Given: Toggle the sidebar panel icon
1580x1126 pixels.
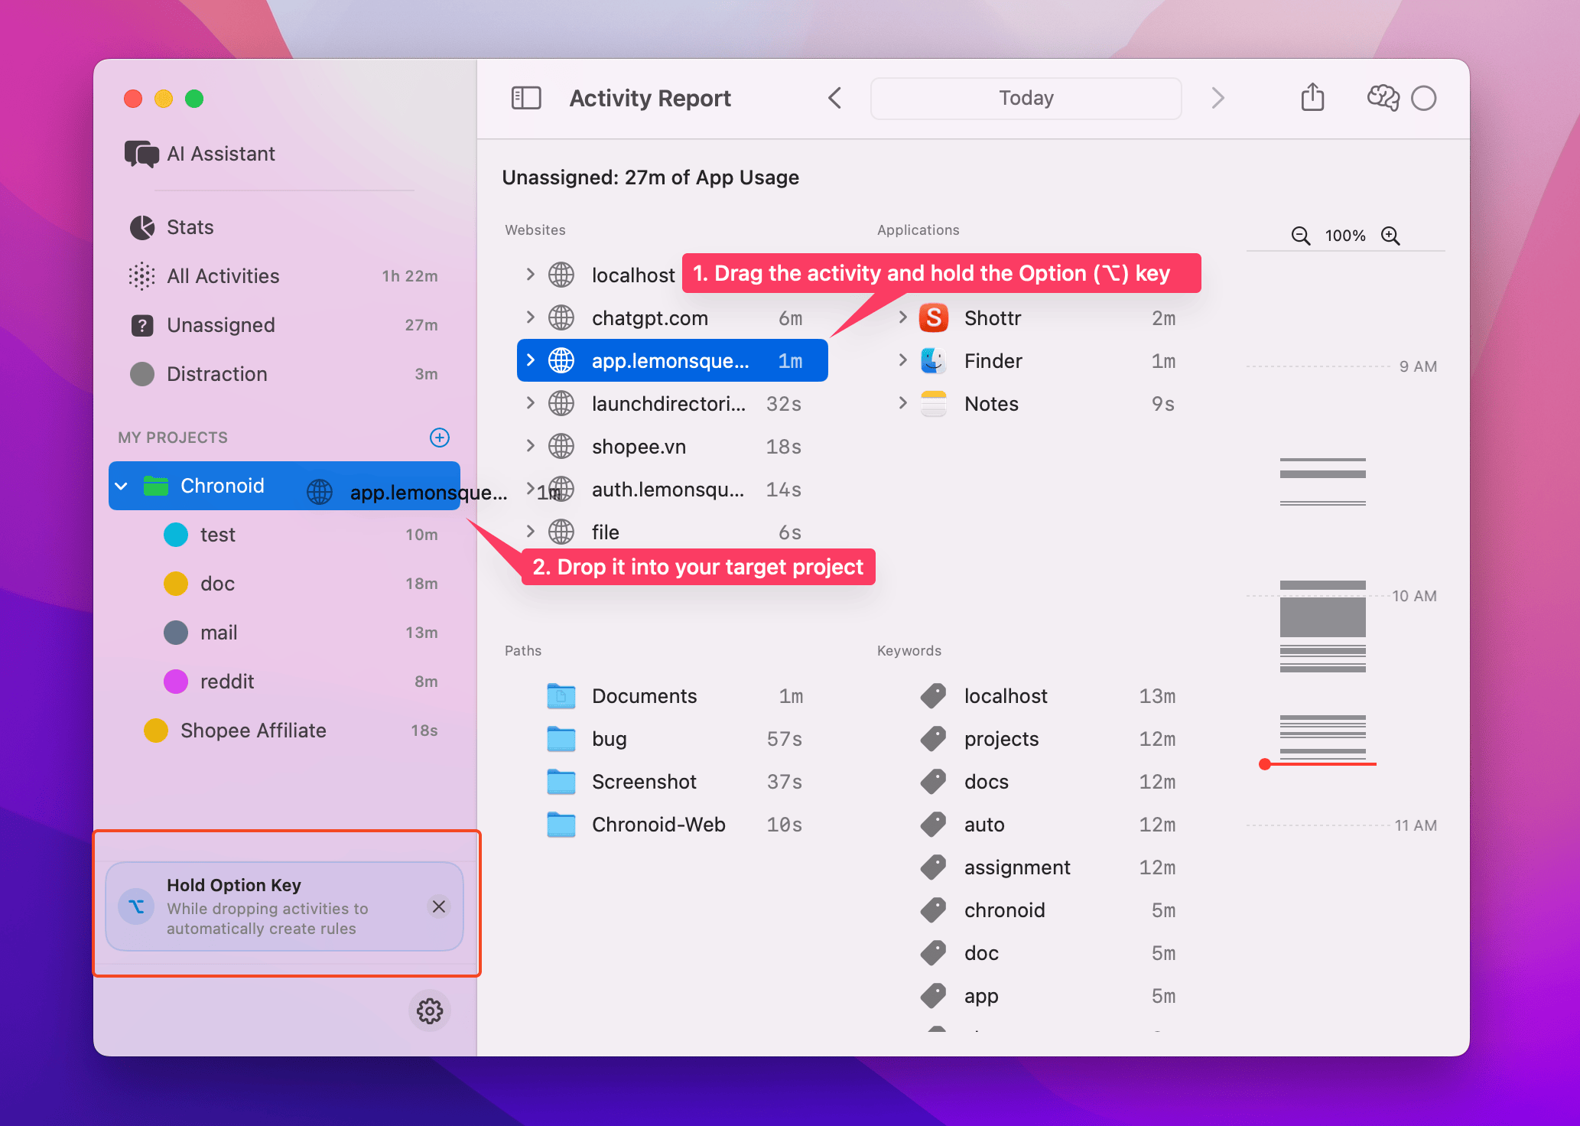Looking at the screenshot, I should pos(525,98).
